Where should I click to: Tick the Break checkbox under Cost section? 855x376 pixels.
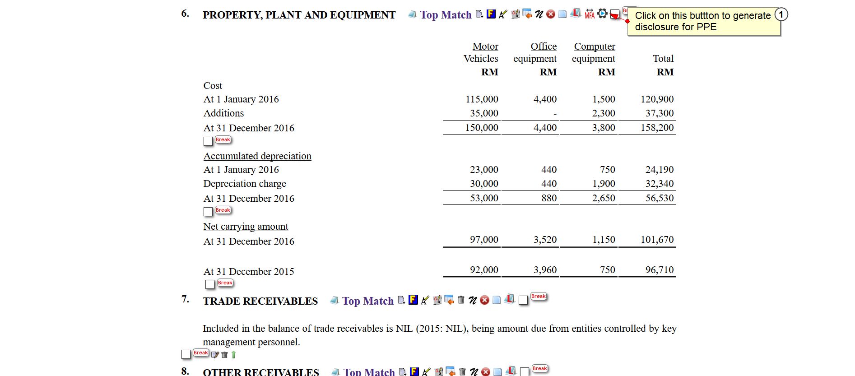click(x=208, y=141)
